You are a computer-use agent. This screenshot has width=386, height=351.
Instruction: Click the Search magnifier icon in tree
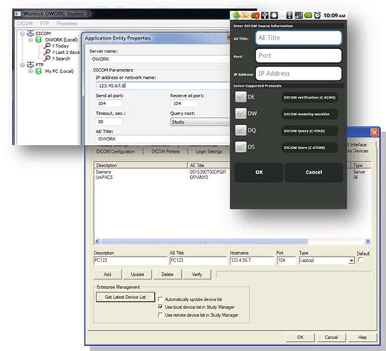click(x=48, y=58)
